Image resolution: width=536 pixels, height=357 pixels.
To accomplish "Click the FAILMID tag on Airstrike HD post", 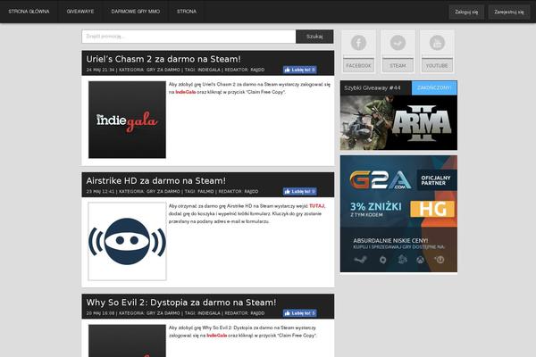I will pyautogui.click(x=205, y=191).
